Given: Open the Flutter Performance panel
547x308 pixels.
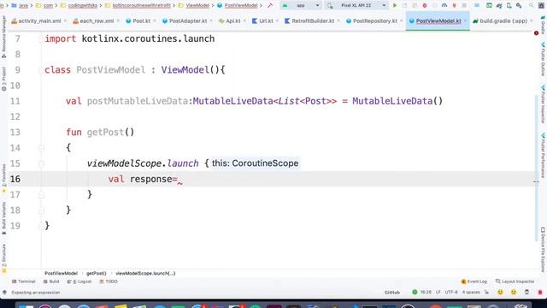Looking at the screenshot, I should (x=543, y=156).
